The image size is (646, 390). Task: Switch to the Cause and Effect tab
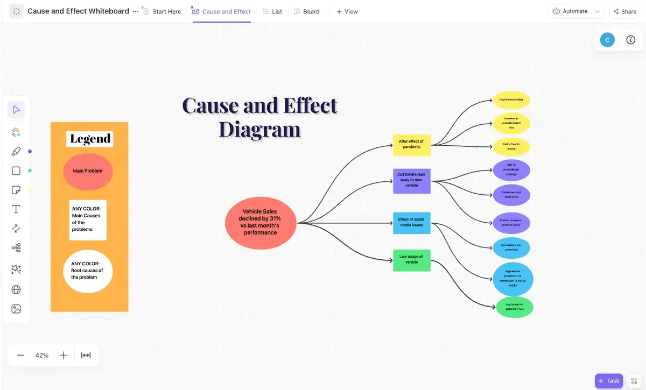pos(221,11)
